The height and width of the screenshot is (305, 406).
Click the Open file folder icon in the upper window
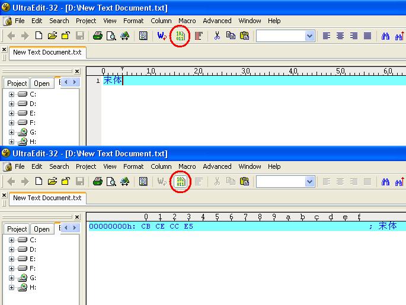tap(52, 36)
